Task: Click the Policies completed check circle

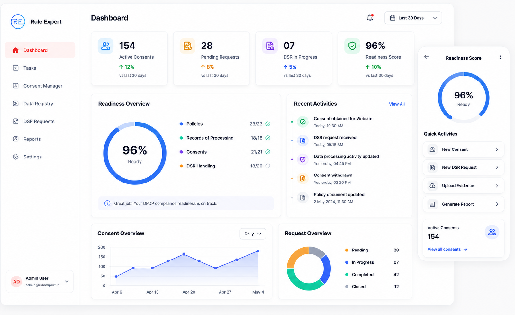Action: [268, 124]
